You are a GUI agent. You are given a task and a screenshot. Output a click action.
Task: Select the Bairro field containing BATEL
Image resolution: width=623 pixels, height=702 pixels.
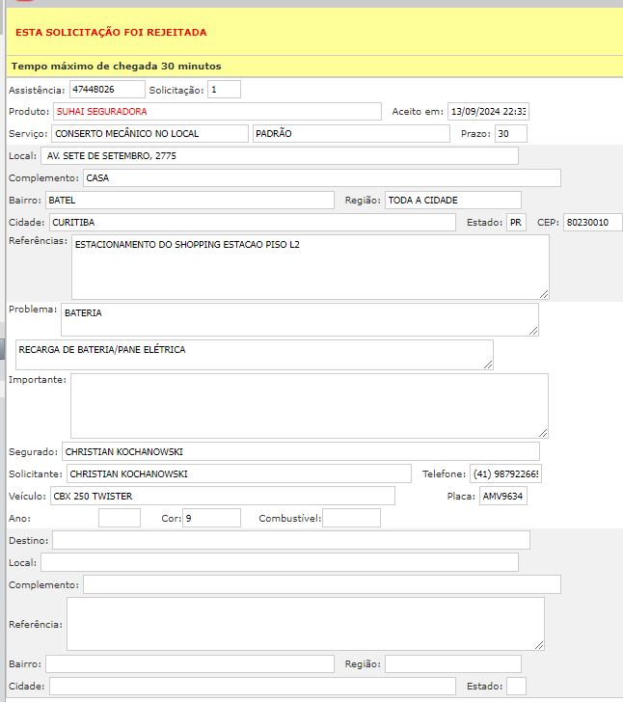189,201
